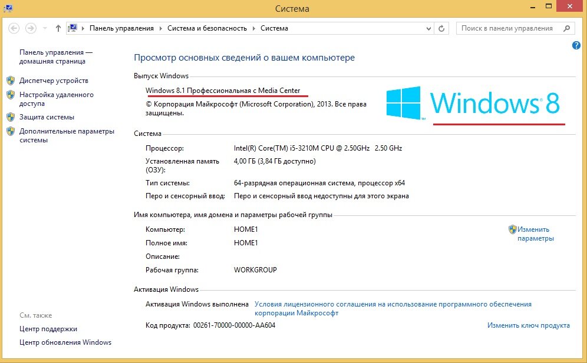Open 'Центр обновления Windows' link
The height and width of the screenshot is (363, 587).
point(65,342)
